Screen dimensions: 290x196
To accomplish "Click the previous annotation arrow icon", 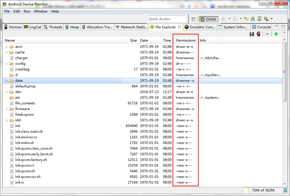I will pyautogui.click(x=235, y=19).
